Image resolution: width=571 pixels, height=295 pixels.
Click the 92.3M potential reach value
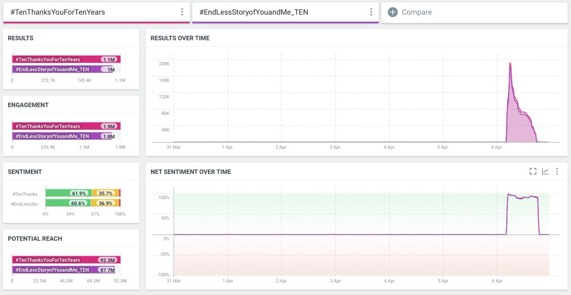(108, 260)
